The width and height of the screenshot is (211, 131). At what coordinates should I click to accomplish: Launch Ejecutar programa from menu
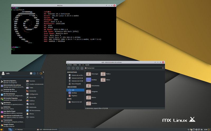coord(12,81)
